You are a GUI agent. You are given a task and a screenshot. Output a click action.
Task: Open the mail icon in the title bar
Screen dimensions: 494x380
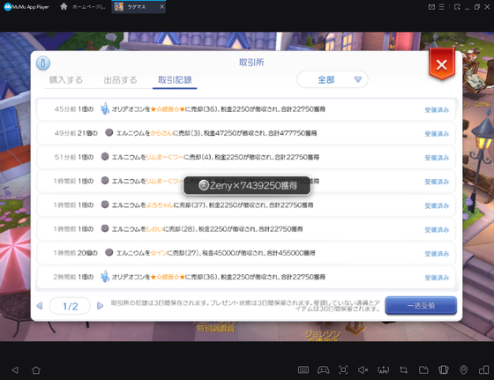(431, 6)
